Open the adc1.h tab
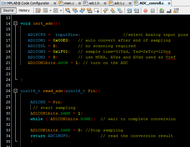Viewport: 190px width, 147px height. (x=94, y=3)
